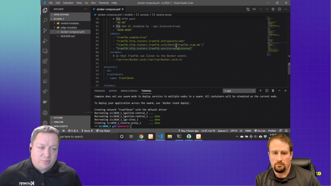The image size is (331, 186).
Task: Open the PowerShell icon in activity bar
Action: coord(45,81)
